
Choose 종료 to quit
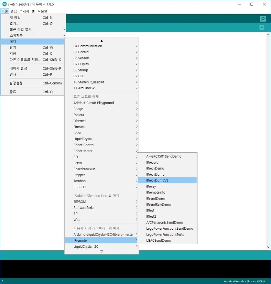tap(33, 92)
